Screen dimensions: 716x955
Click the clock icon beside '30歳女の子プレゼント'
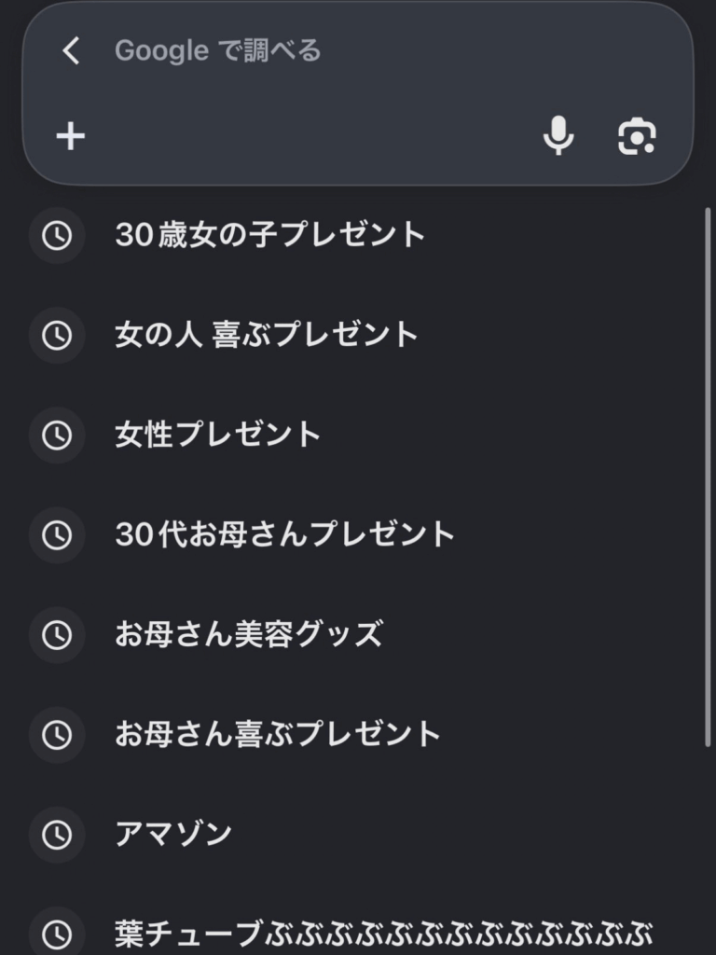pyautogui.click(x=57, y=236)
